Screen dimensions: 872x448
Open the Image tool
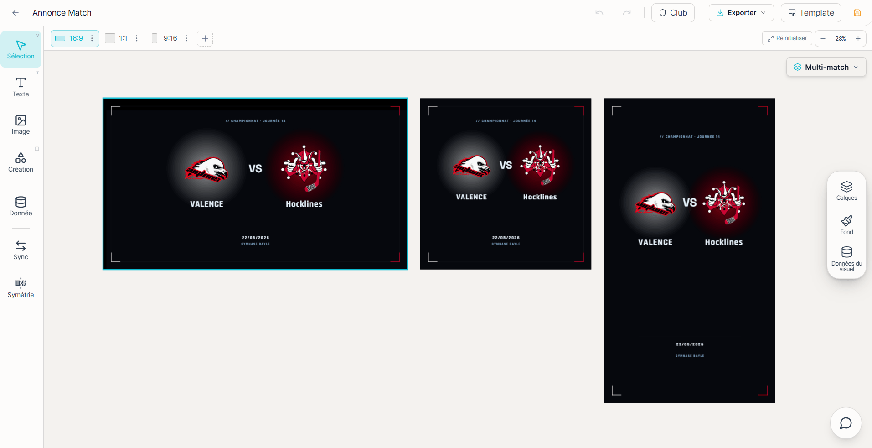pyautogui.click(x=21, y=125)
